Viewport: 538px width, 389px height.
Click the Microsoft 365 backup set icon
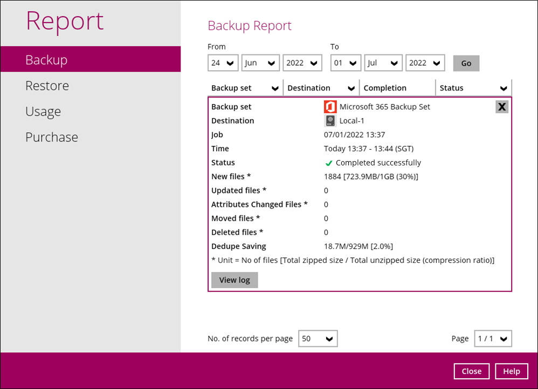pos(330,107)
